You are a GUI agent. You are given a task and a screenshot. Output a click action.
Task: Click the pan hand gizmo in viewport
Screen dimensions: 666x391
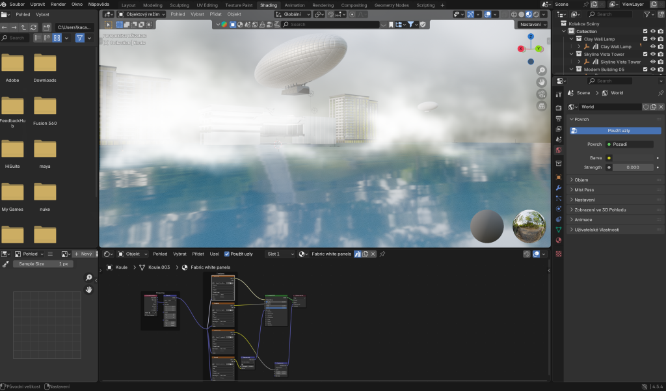542,82
